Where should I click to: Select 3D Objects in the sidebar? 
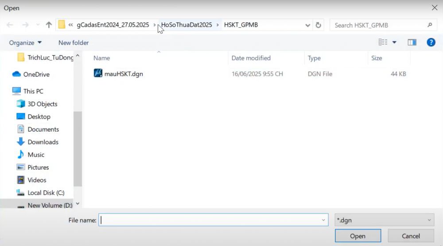tap(42, 104)
